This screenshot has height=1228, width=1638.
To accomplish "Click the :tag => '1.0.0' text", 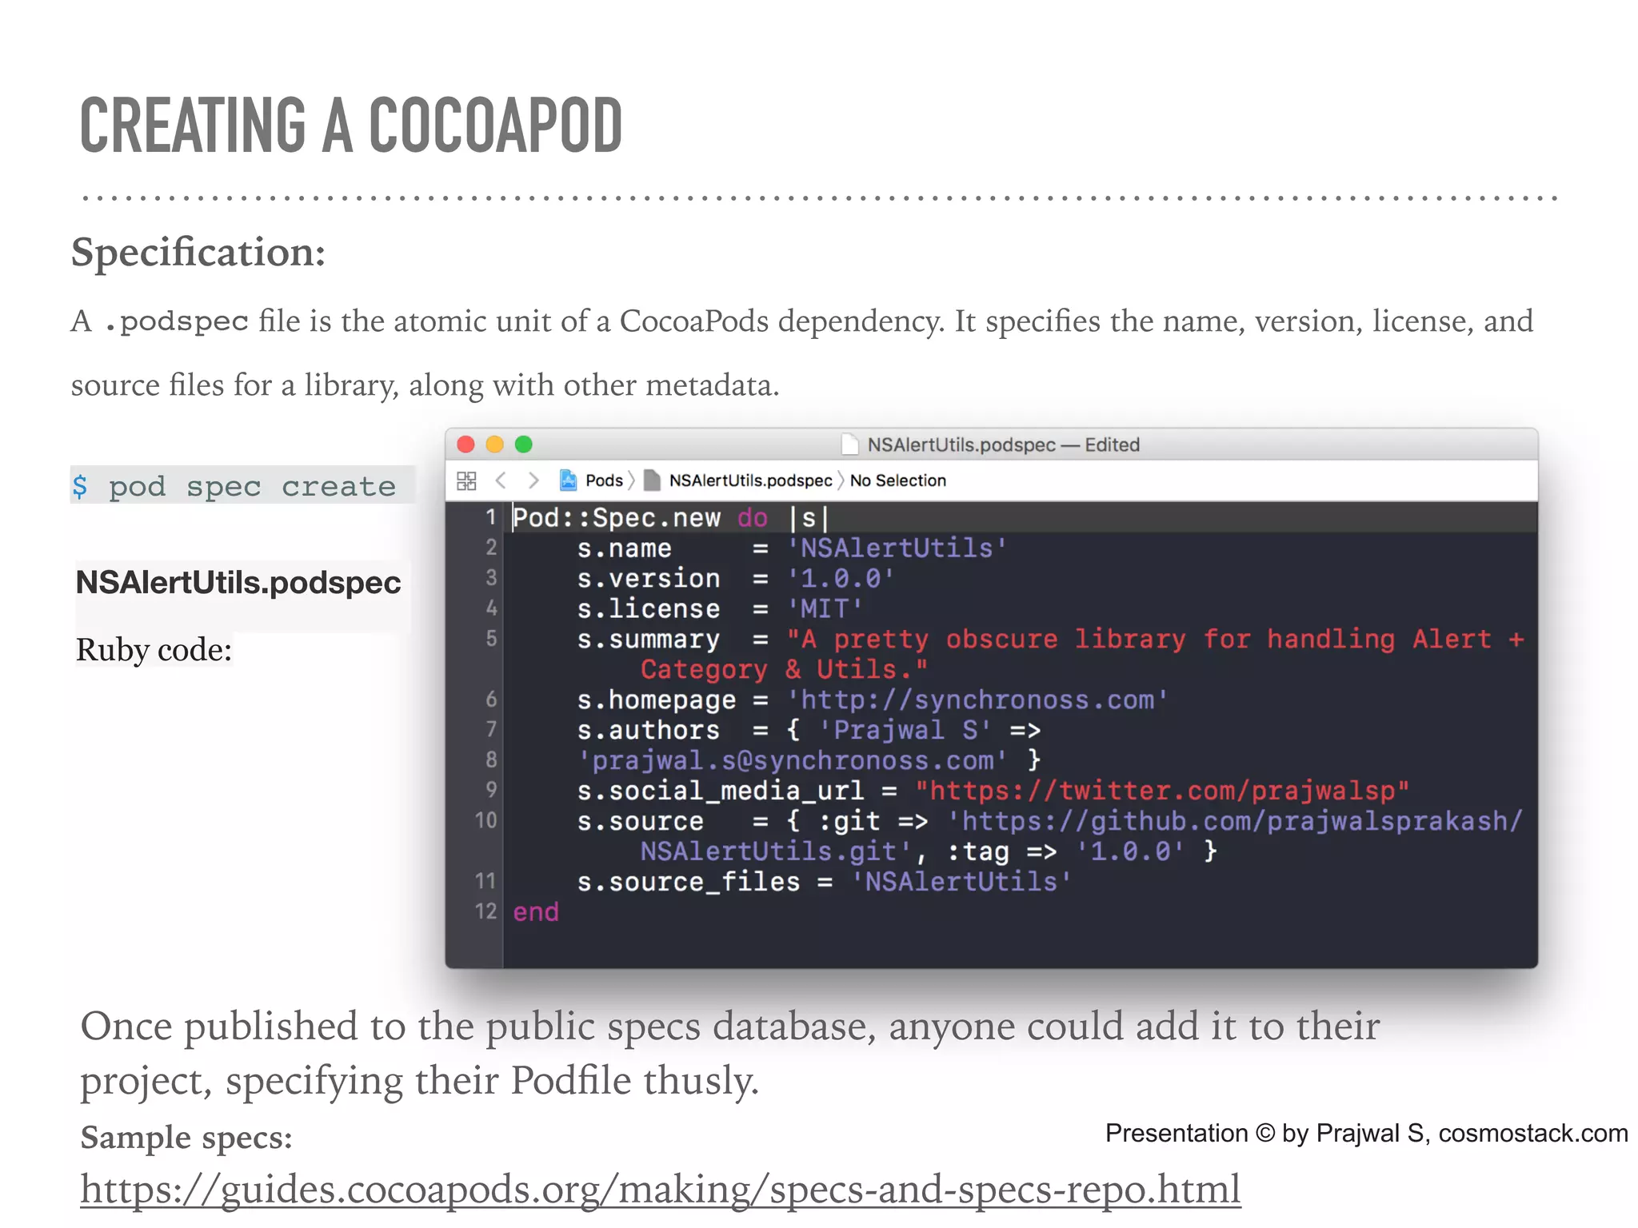I will point(1065,851).
